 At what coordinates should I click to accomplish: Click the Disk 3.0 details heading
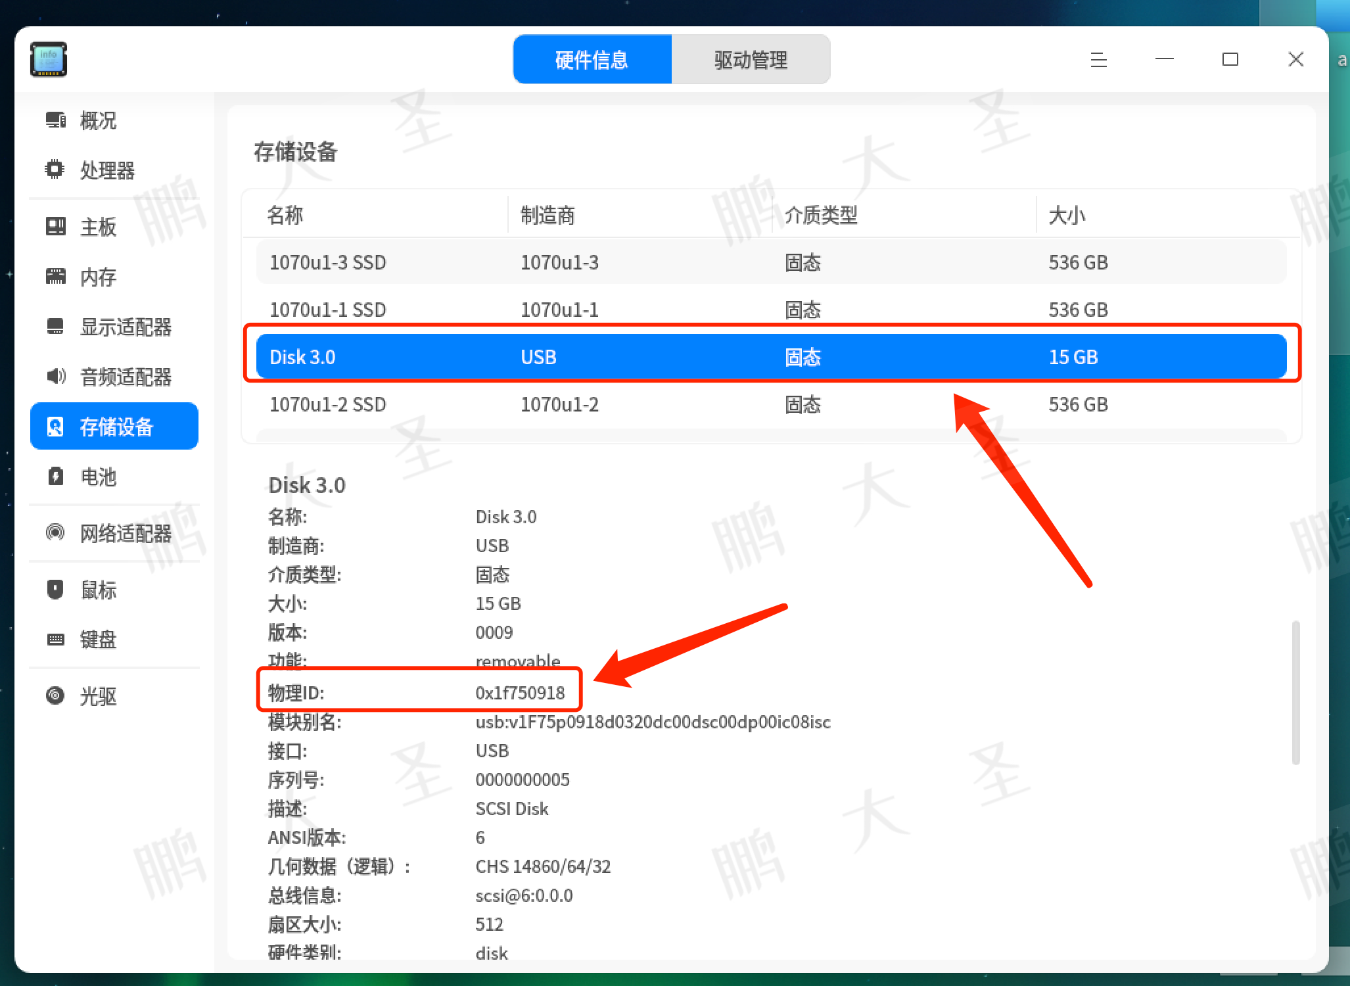306,485
